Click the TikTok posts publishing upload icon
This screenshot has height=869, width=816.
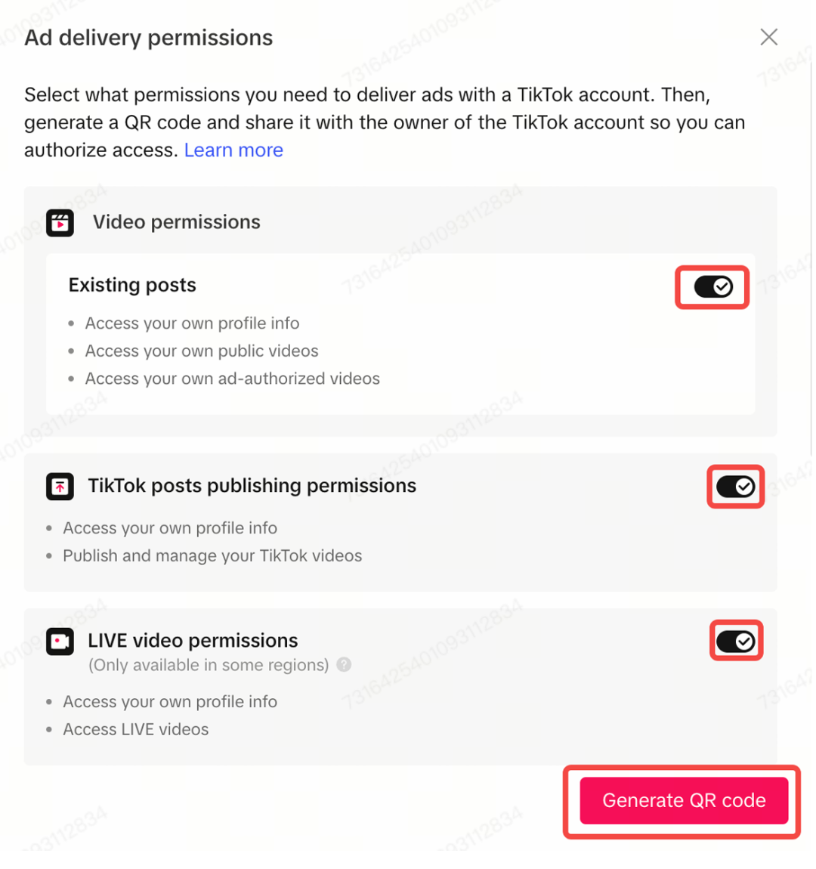pos(60,487)
